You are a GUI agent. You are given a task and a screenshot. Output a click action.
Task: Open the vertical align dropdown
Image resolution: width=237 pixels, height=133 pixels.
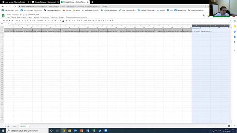coord(82,21)
